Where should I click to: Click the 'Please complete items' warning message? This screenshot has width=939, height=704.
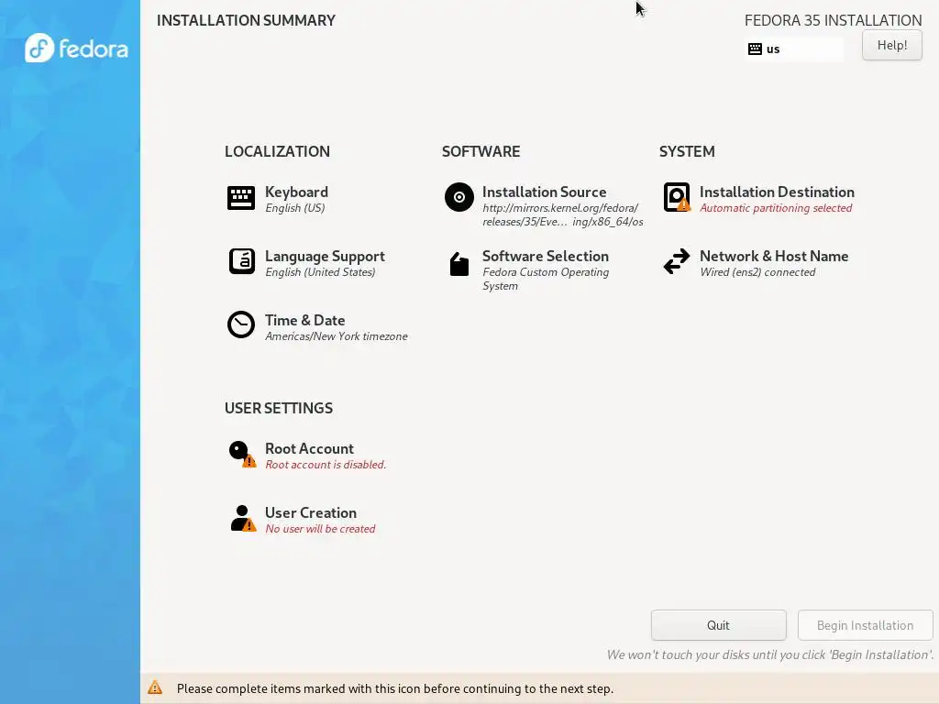pyautogui.click(x=394, y=688)
